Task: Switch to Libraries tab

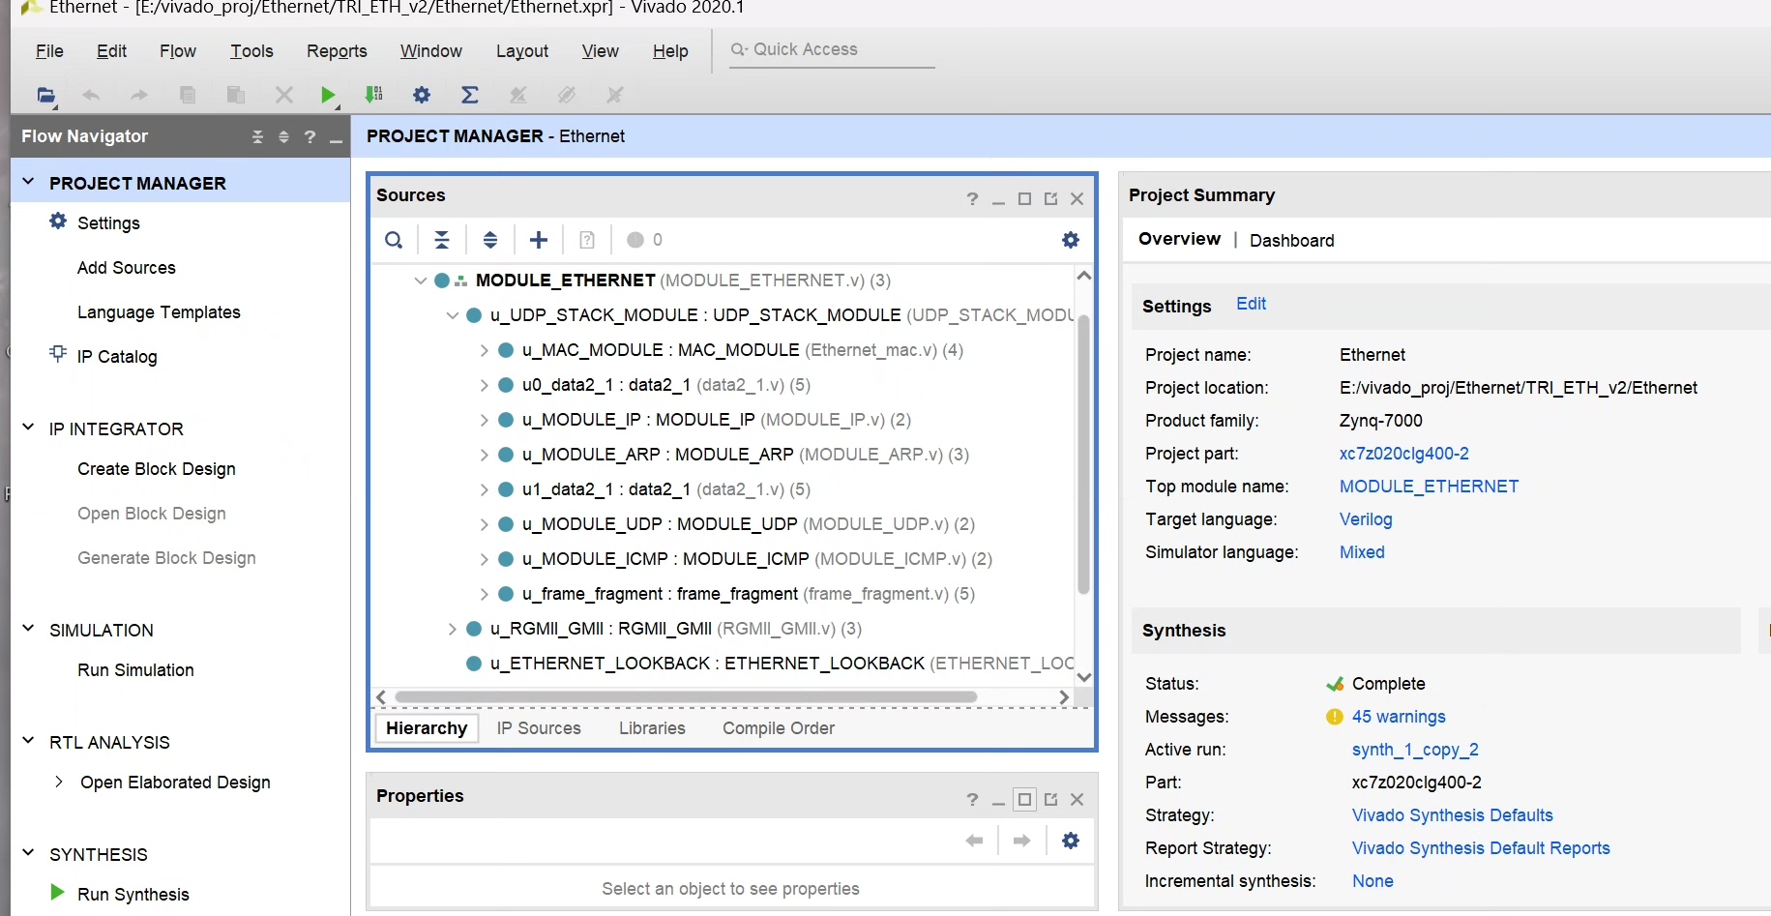Action: tap(652, 728)
